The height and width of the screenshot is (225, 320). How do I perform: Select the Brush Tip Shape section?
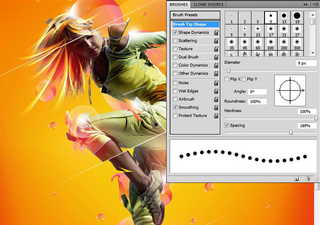(195, 24)
